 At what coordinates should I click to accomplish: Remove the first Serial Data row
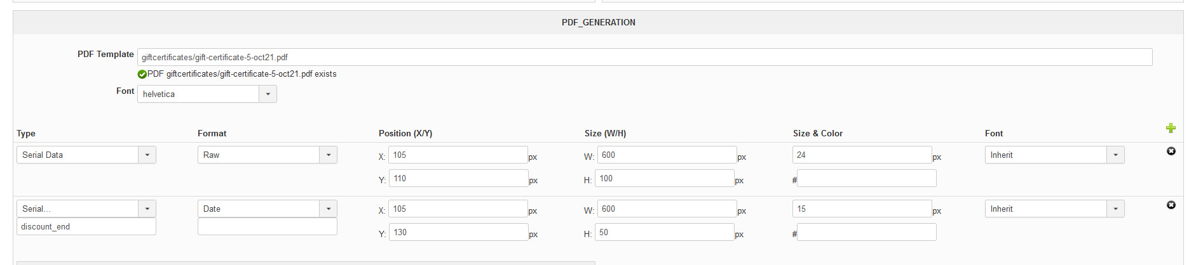1171,151
